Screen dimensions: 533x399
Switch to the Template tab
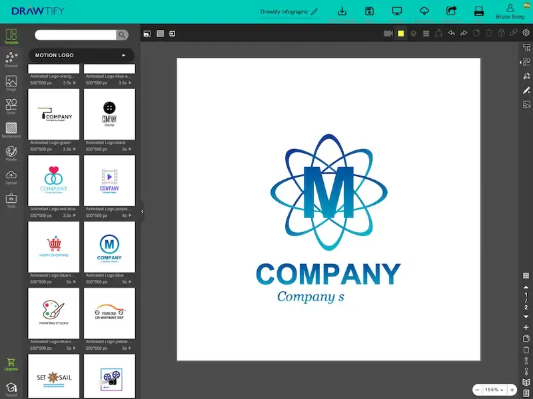point(11,37)
